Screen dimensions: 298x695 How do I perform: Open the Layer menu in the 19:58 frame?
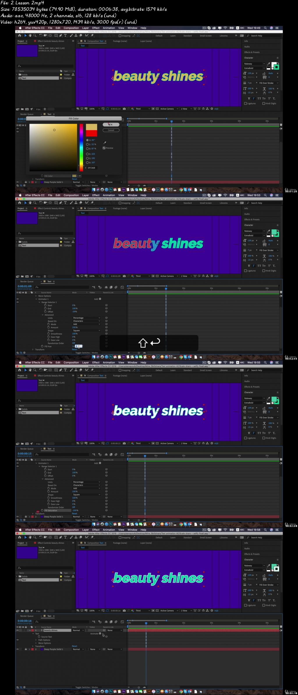[86, 530]
